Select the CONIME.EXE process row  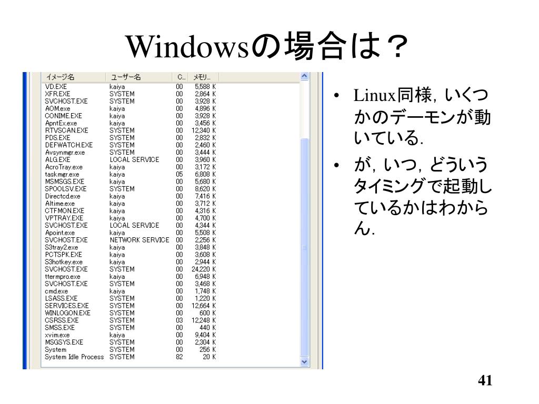point(131,116)
